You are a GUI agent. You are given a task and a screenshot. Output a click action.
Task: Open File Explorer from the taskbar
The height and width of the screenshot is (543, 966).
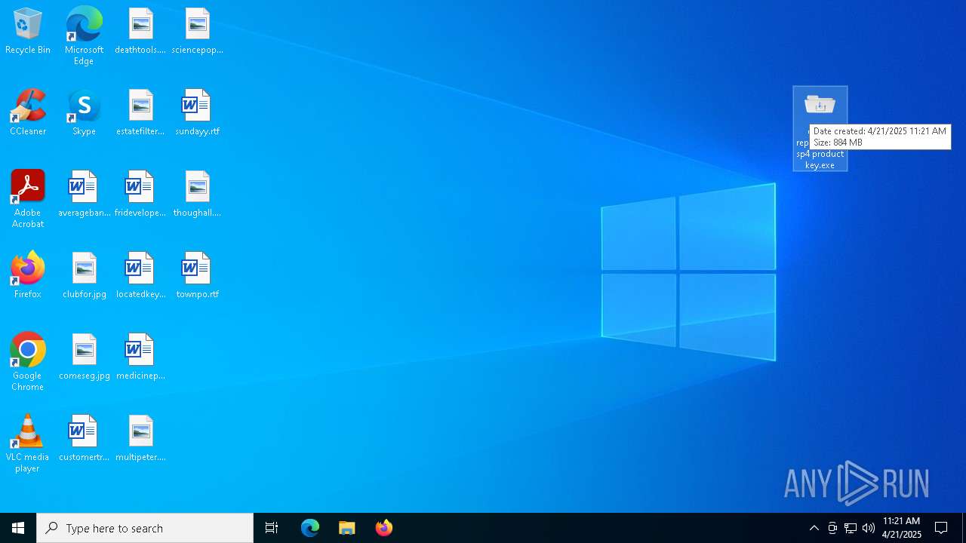(347, 528)
